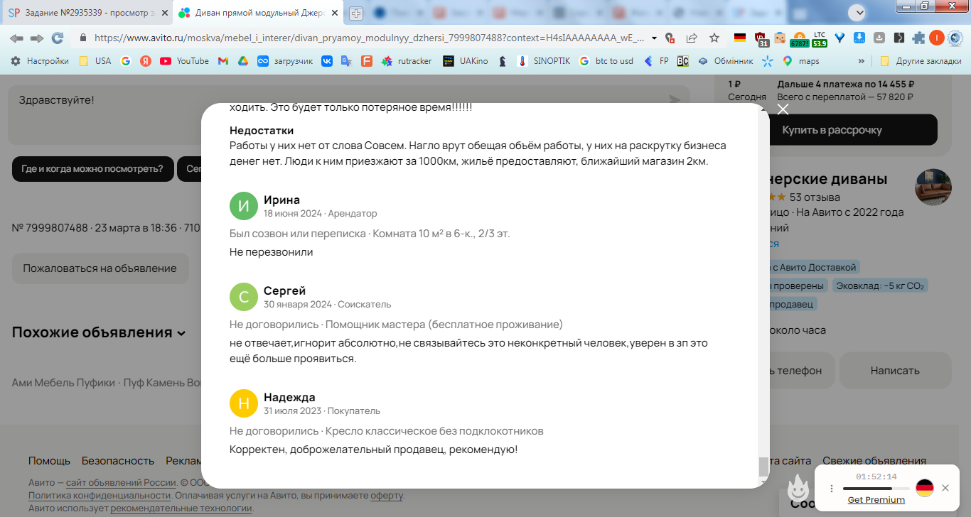Open the Настройки bookmark

[x=40, y=61]
